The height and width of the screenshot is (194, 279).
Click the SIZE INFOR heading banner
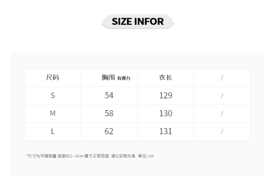click(x=138, y=22)
